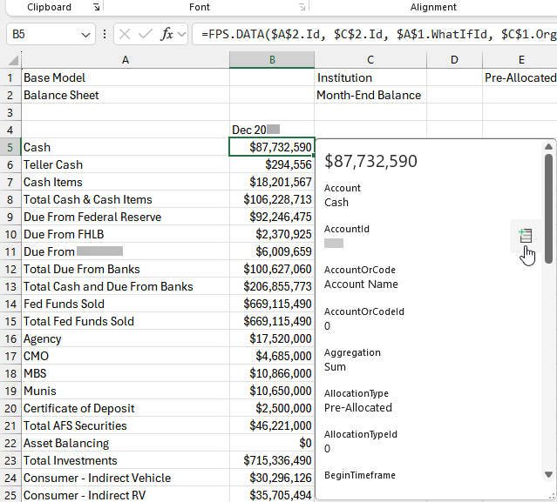Click Total Fed Funds Sold label
This screenshot has height=502, width=557.
point(78,321)
